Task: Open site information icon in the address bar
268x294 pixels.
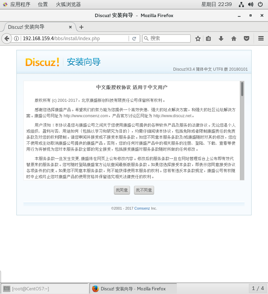Action: 16,39
